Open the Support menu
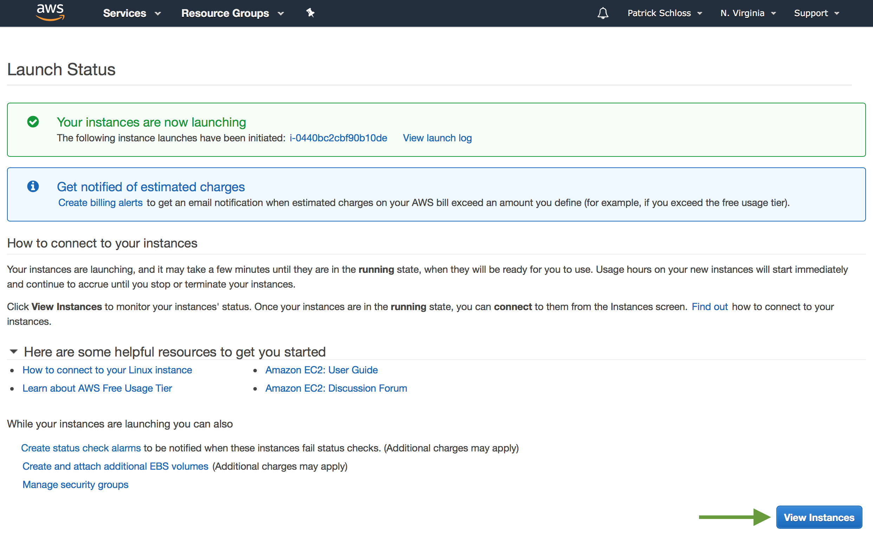The image size is (873, 533). click(x=816, y=13)
